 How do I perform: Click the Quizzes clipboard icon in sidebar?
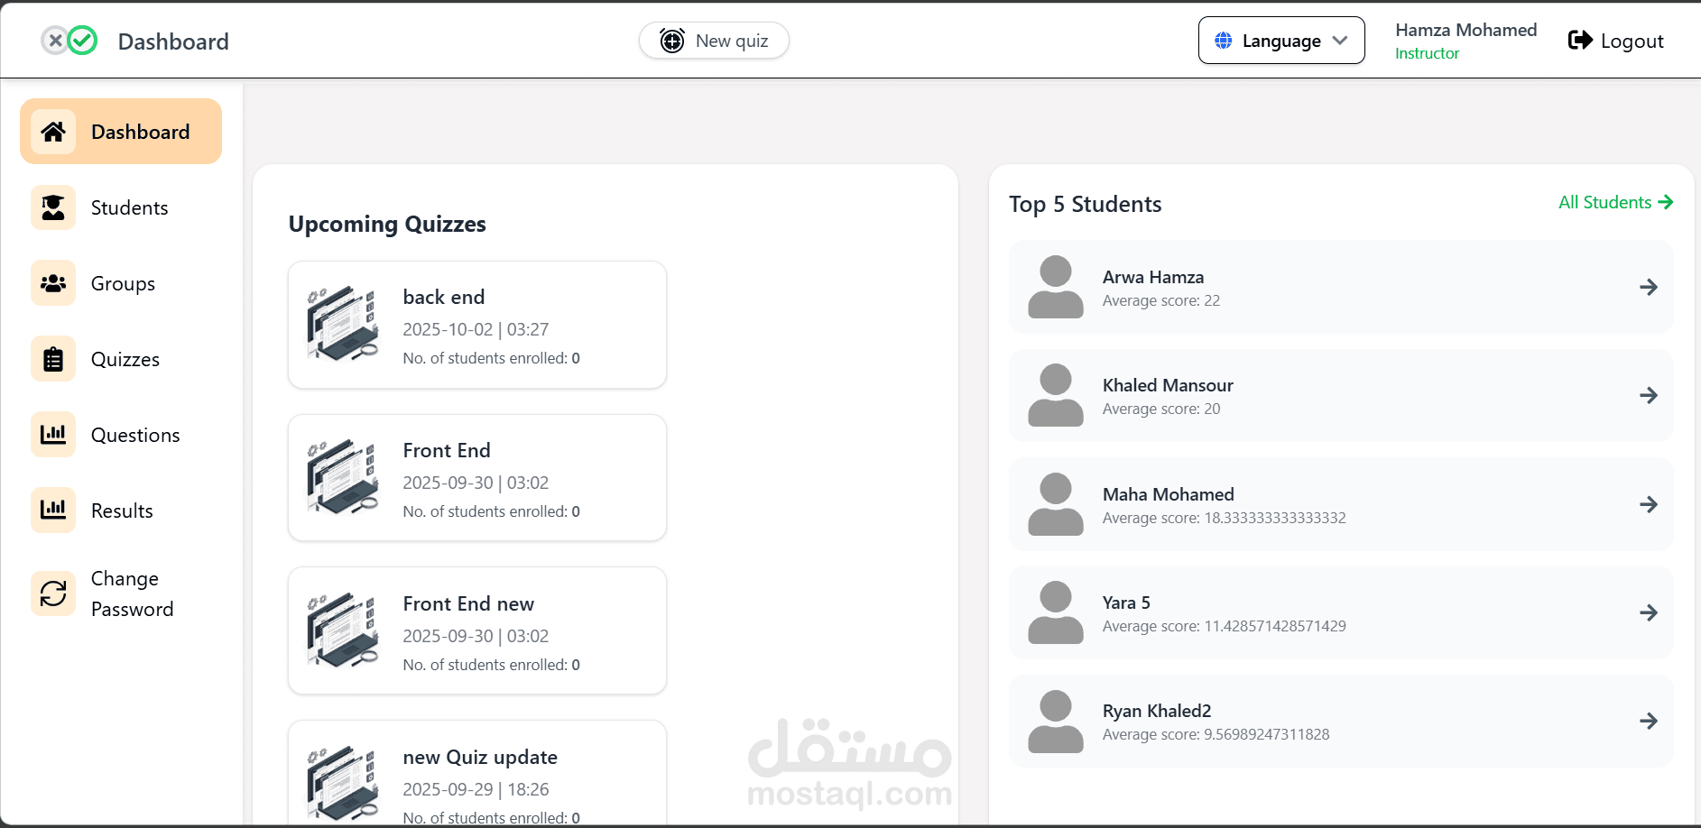(x=53, y=359)
